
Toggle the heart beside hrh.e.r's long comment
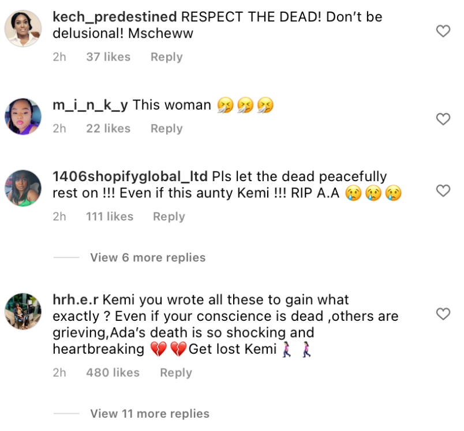coord(444,314)
